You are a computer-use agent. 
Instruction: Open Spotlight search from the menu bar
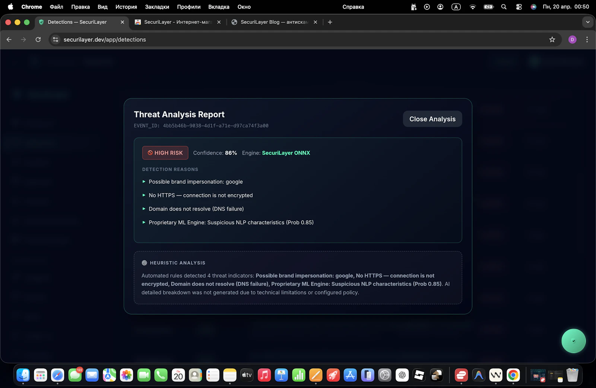tap(504, 7)
